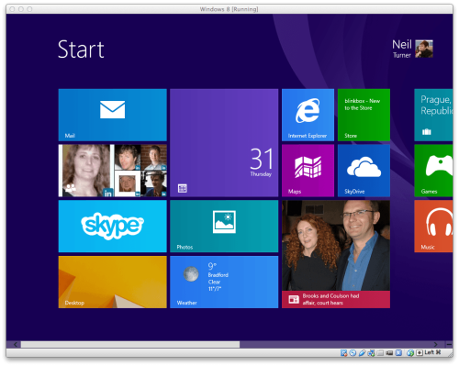Screen dimensions: 459x366
Task: Click the 'Left ⌘' host key label
Action: 432,352
